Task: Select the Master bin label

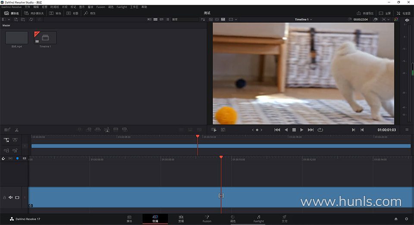Action: point(6,25)
